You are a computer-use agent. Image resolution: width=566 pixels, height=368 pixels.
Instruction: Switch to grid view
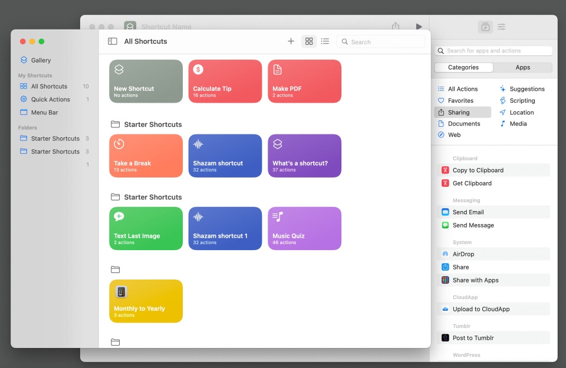click(x=309, y=41)
